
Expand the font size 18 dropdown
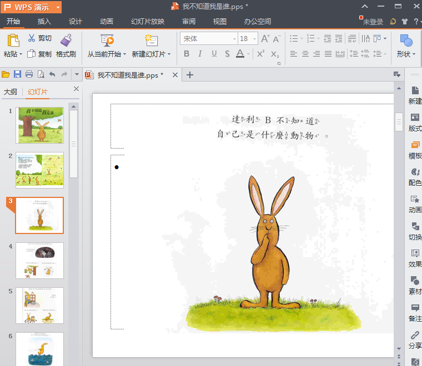click(254, 39)
